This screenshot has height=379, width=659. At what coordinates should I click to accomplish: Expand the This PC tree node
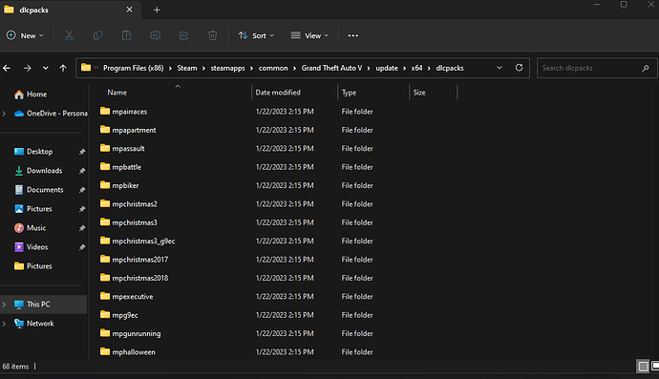4,305
